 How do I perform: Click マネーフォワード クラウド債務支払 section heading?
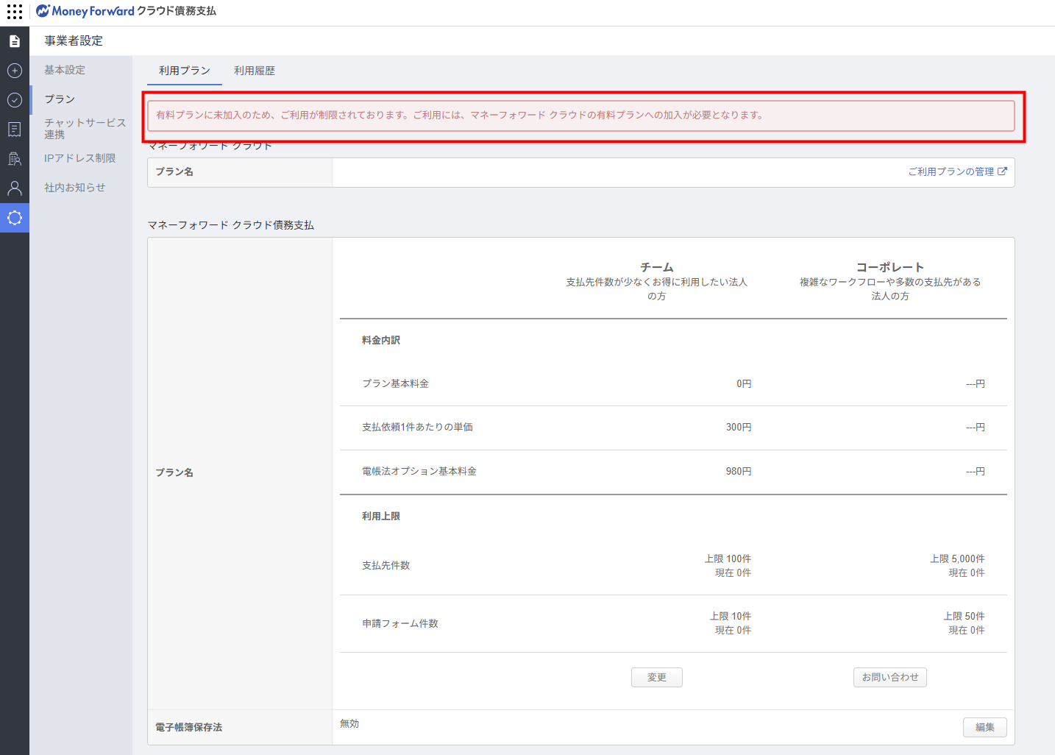231,225
